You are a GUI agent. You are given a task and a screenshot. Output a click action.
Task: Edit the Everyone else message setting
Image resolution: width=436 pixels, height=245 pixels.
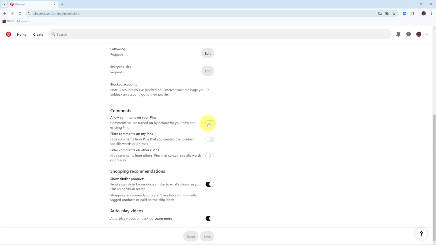click(208, 71)
